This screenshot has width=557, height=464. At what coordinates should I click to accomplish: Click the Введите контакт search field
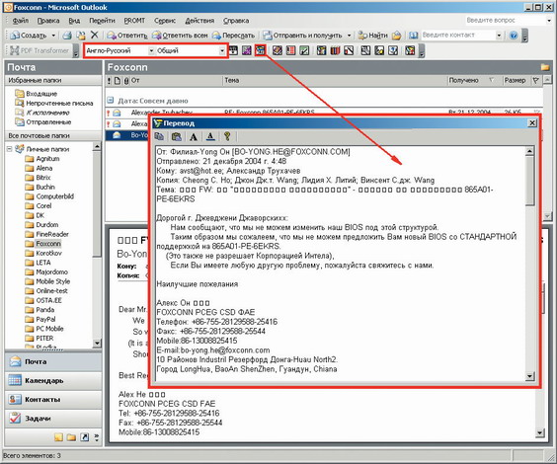pyautogui.click(x=458, y=36)
